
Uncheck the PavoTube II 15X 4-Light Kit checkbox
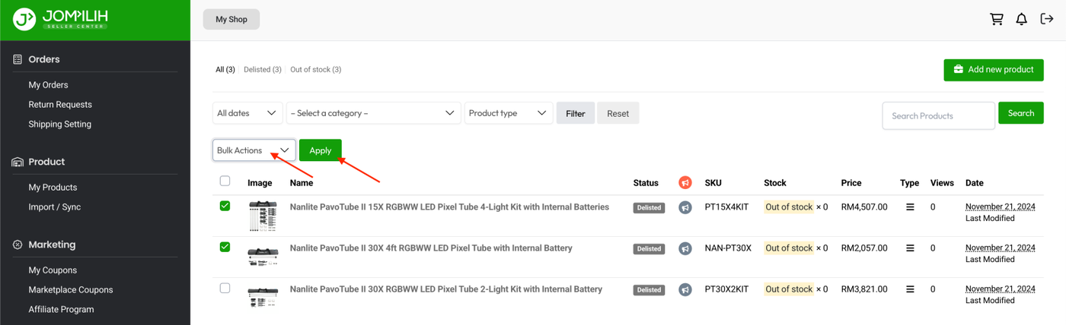pyautogui.click(x=225, y=206)
